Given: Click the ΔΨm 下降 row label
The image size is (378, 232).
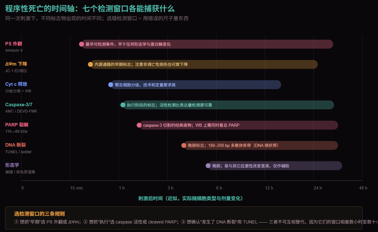Looking at the screenshot, I should 16,64.
